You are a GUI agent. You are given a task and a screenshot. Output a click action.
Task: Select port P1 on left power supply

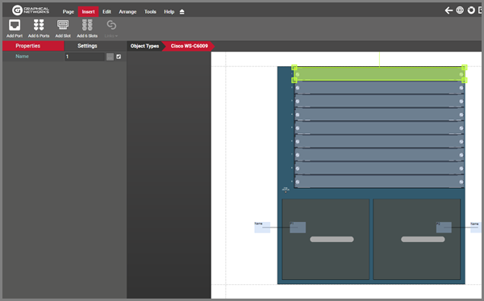[298, 228]
